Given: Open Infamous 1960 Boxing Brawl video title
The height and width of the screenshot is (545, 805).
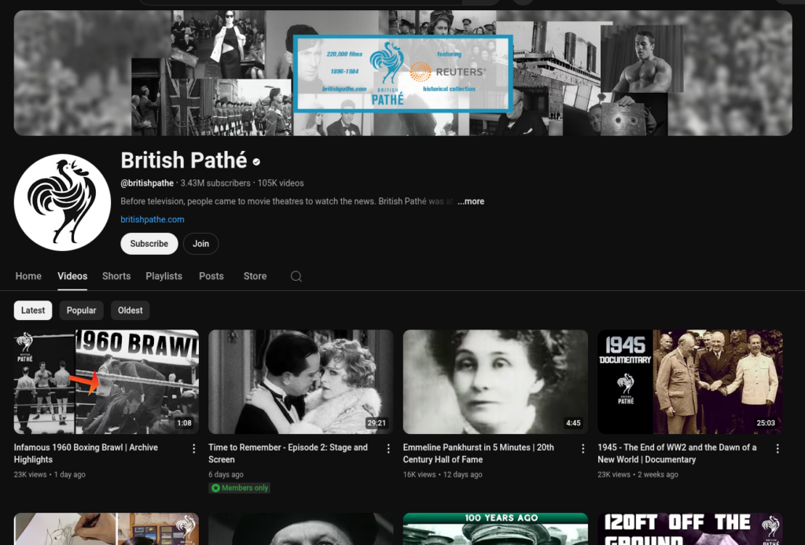Looking at the screenshot, I should [86, 454].
